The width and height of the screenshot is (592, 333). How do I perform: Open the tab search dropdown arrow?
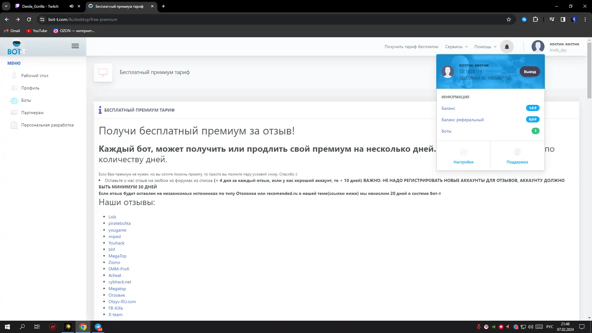pyautogui.click(x=6, y=6)
